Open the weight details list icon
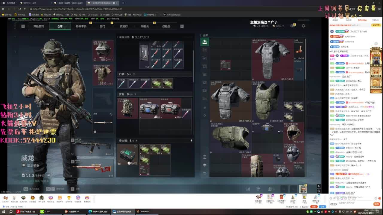The height and width of the screenshot is (215, 383). (x=48, y=175)
